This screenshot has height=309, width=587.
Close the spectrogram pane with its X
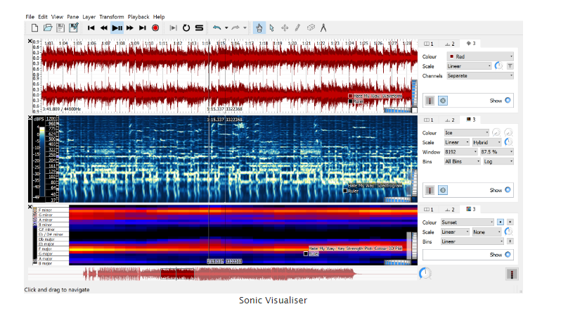pos(30,118)
